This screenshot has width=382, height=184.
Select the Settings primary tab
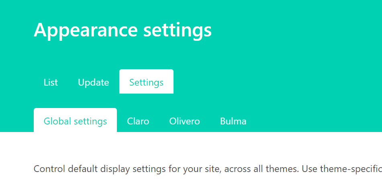[146, 82]
